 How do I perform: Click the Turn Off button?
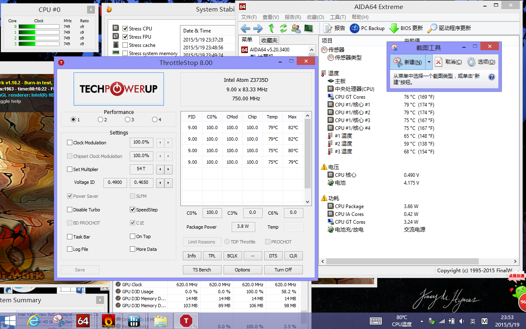tap(283, 270)
